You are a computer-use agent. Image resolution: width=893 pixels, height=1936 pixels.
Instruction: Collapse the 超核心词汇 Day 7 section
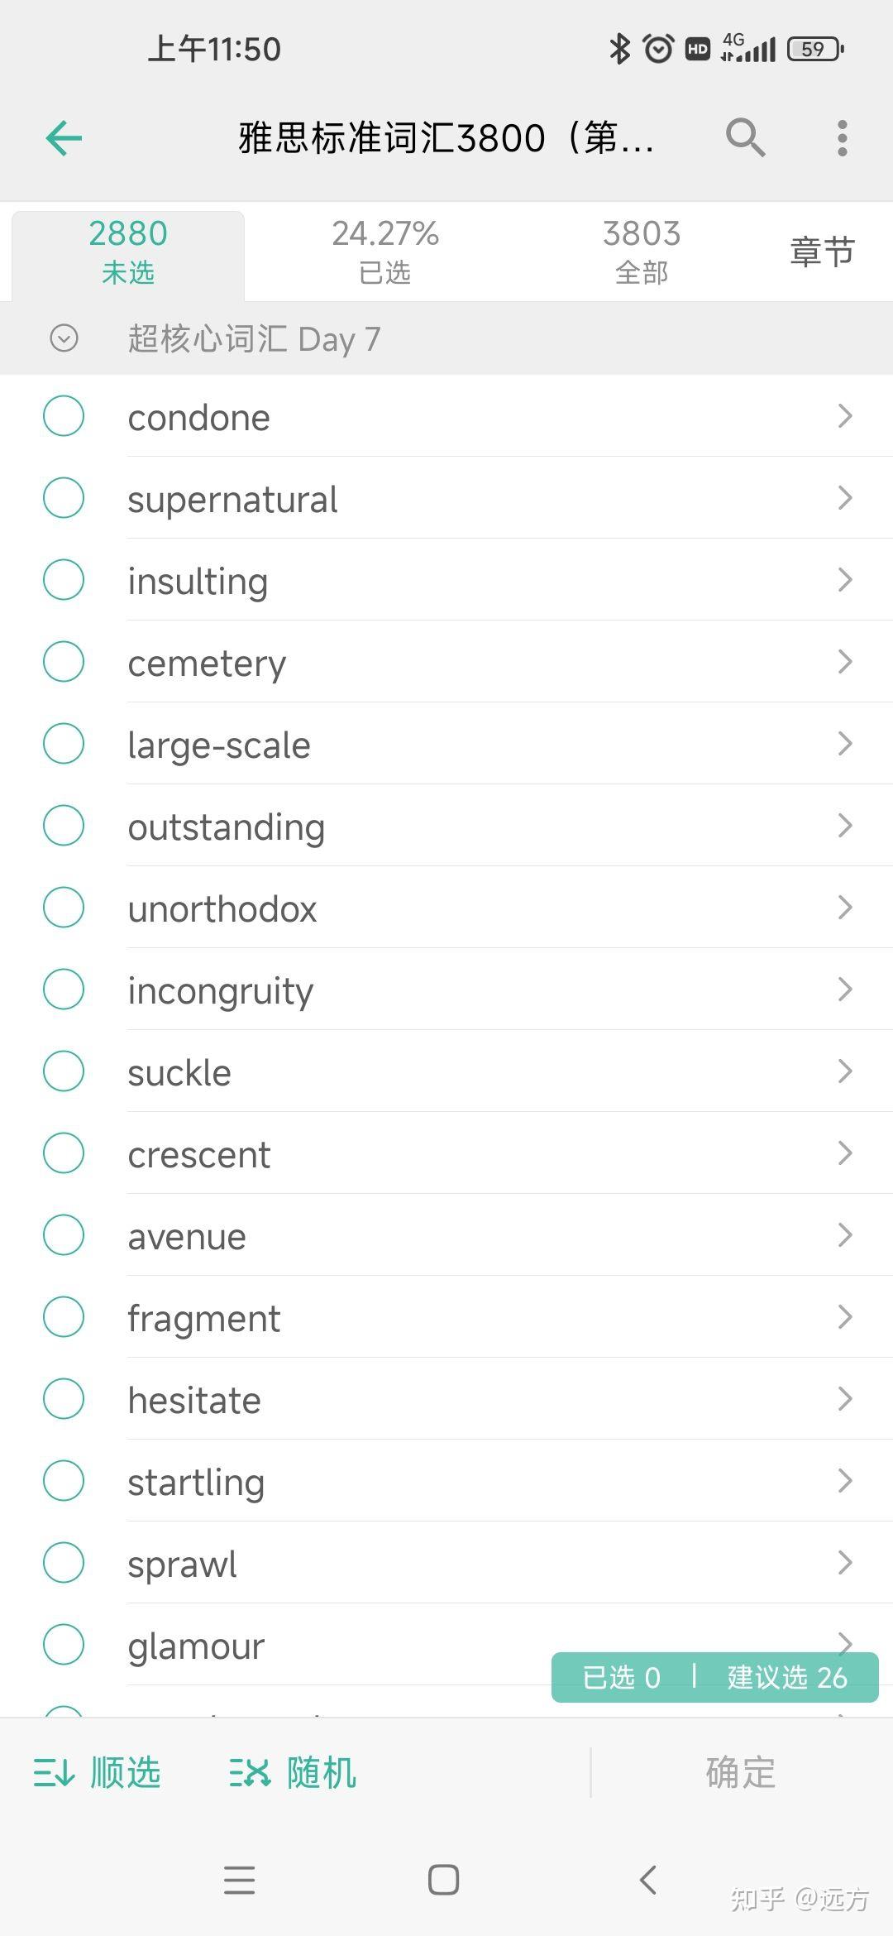(64, 338)
